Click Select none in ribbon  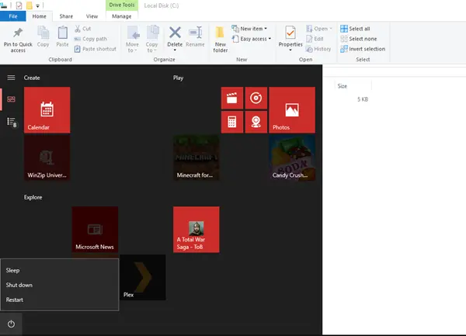point(358,39)
